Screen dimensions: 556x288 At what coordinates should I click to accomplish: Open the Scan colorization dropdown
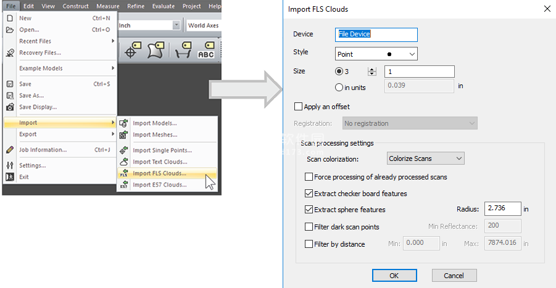coord(426,158)
